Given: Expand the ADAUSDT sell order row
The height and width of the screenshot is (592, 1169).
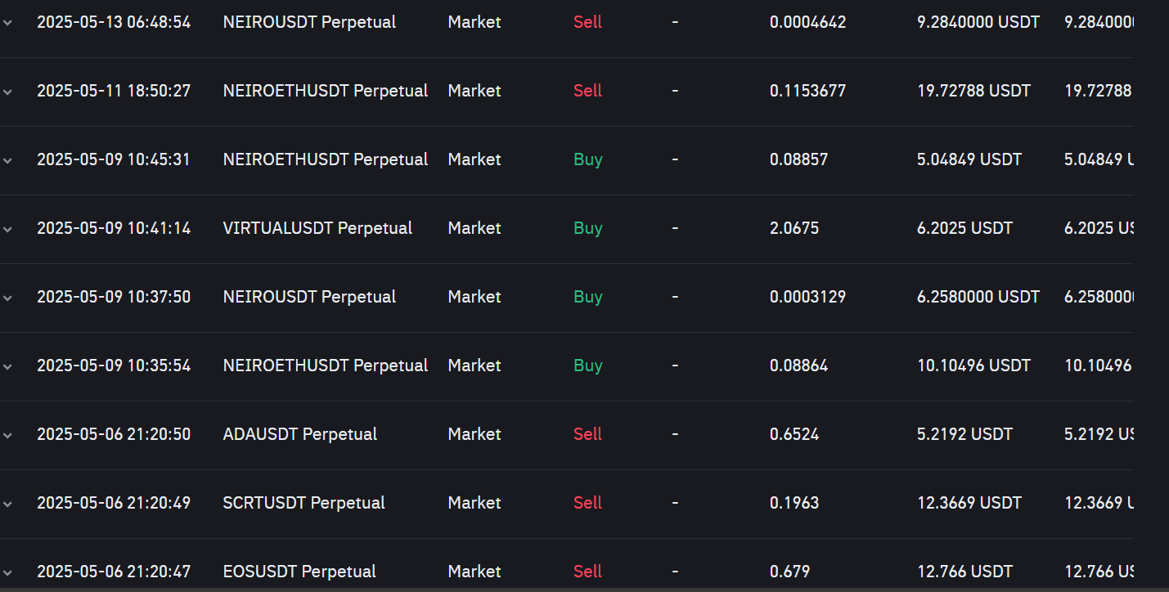Looking at the screenshot, I should pos(7,435).
